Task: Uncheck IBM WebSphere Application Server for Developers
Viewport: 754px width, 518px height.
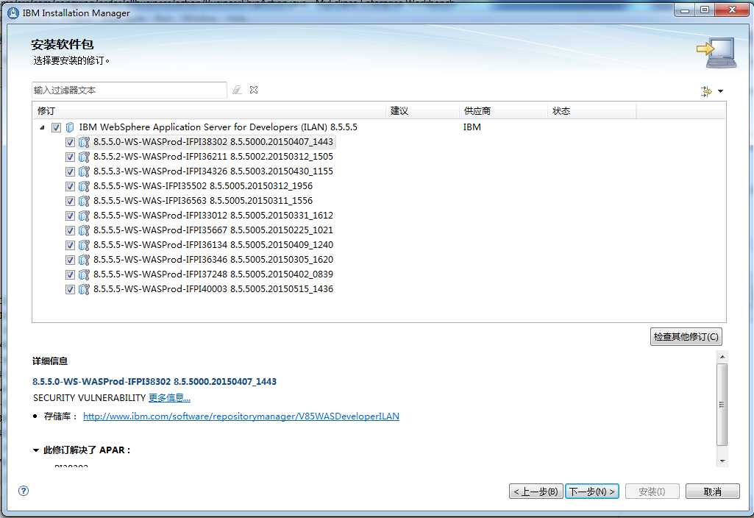Action: 56,127
